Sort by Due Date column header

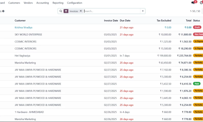tap(125, 21)
